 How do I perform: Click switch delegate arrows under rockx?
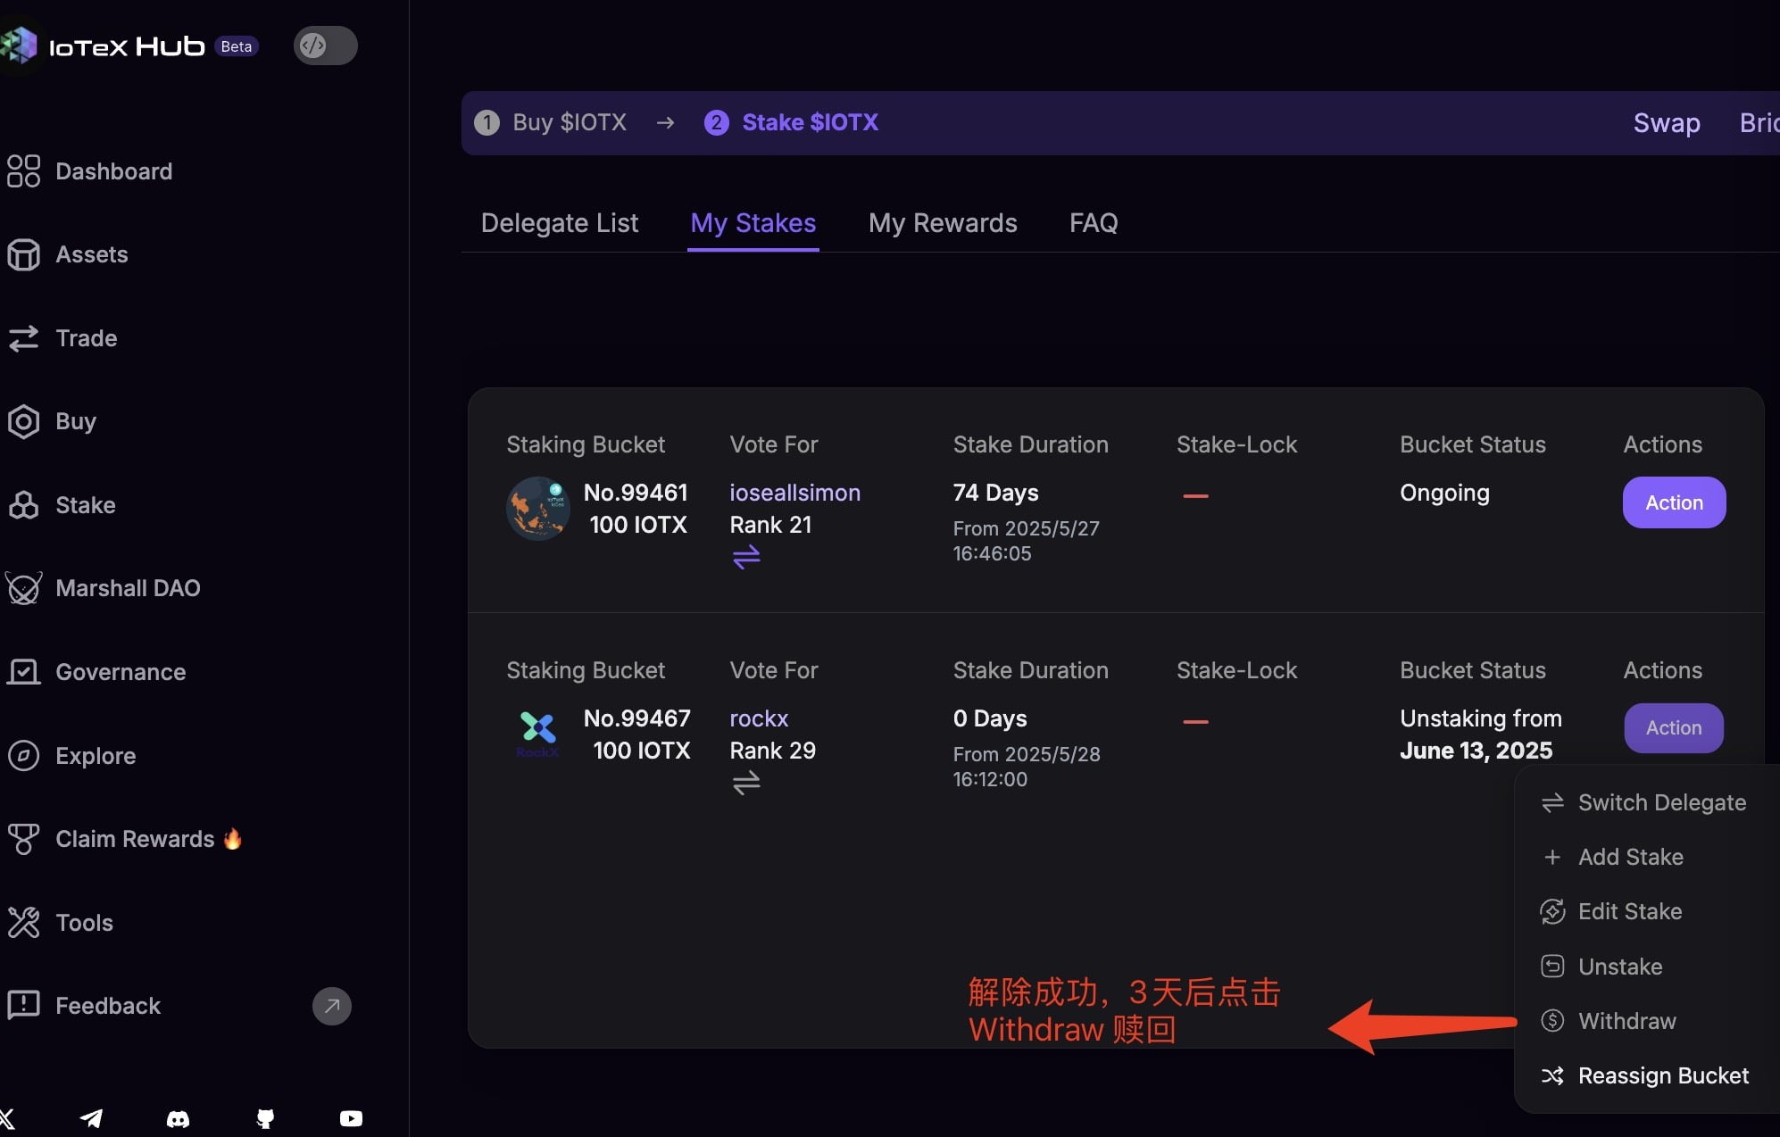click(746, 783)
